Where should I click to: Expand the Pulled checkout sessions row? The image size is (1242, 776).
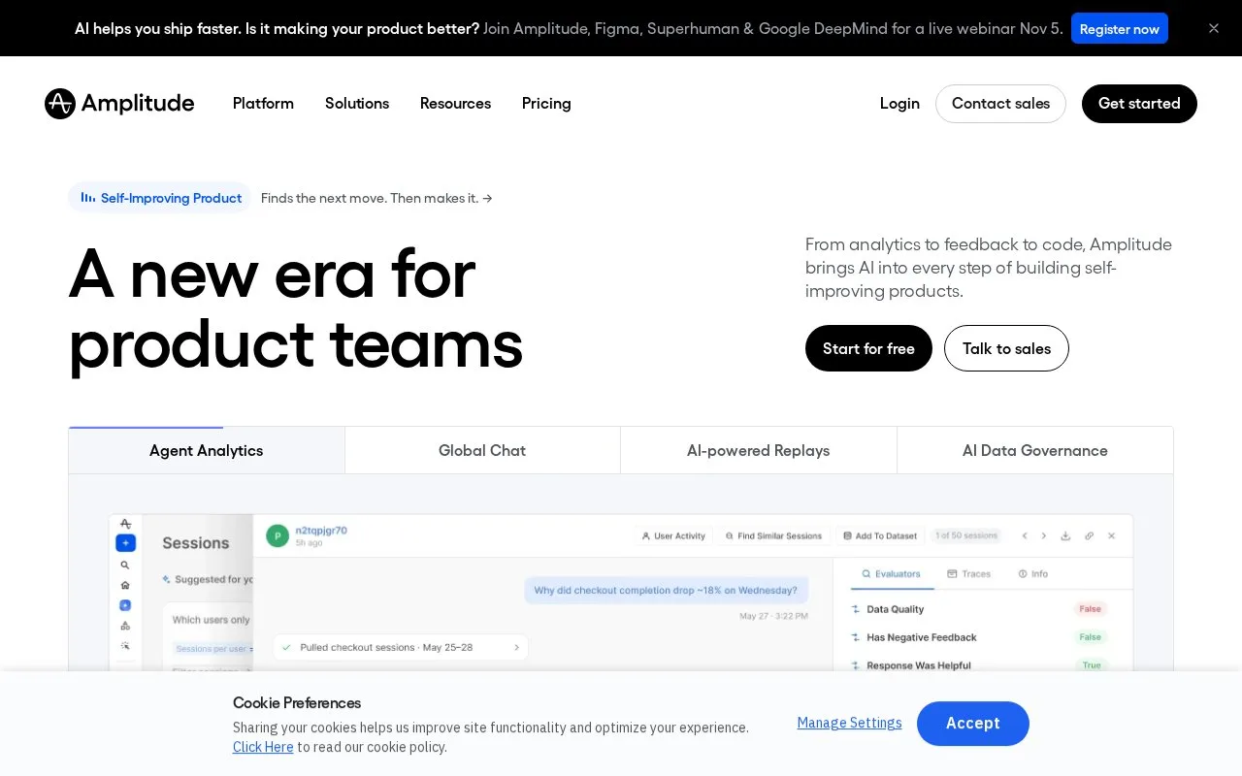401,647
